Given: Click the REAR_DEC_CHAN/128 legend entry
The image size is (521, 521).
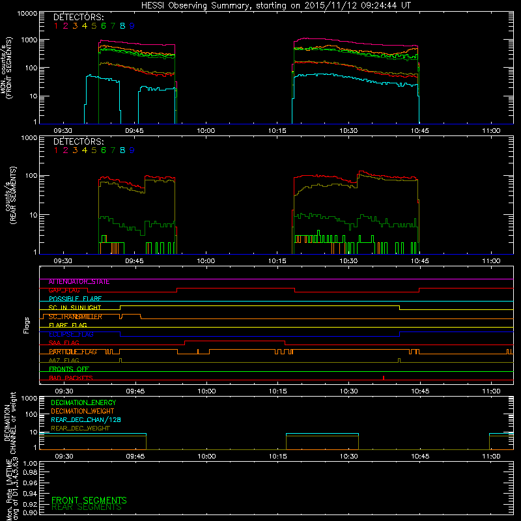Looking at the screenshot, I should coord(86,420).
